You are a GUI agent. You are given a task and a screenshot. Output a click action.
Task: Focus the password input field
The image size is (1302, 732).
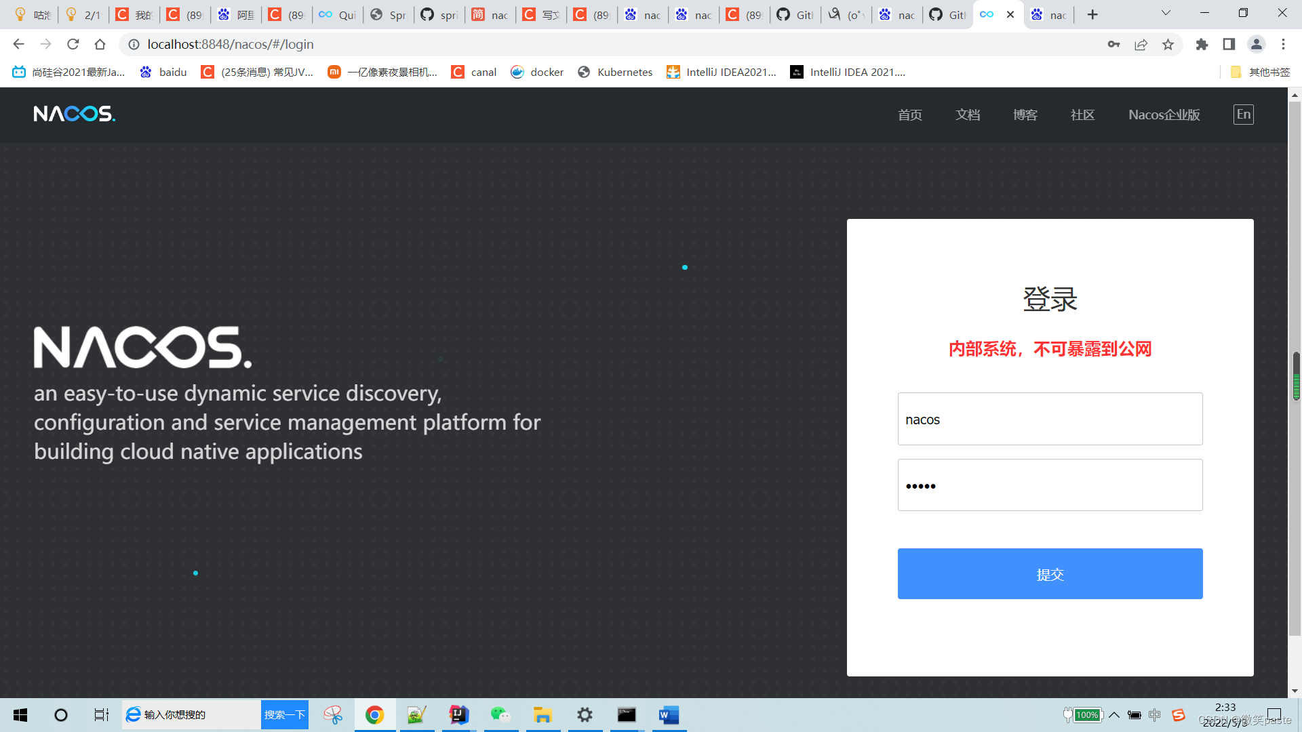pos(1050,485)
